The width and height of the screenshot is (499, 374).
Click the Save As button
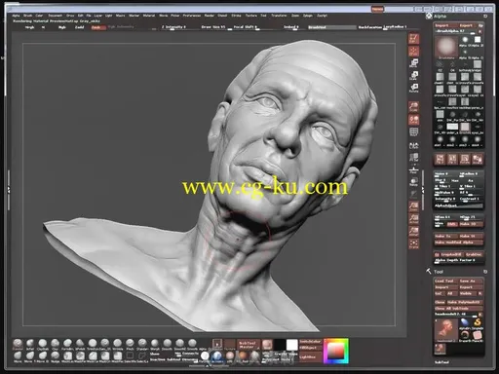pos(471,281)
